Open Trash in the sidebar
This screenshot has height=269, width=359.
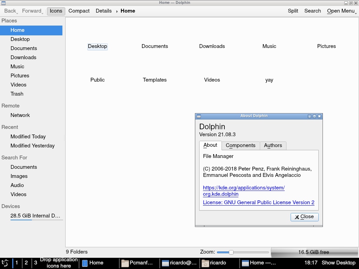[31, 94]
